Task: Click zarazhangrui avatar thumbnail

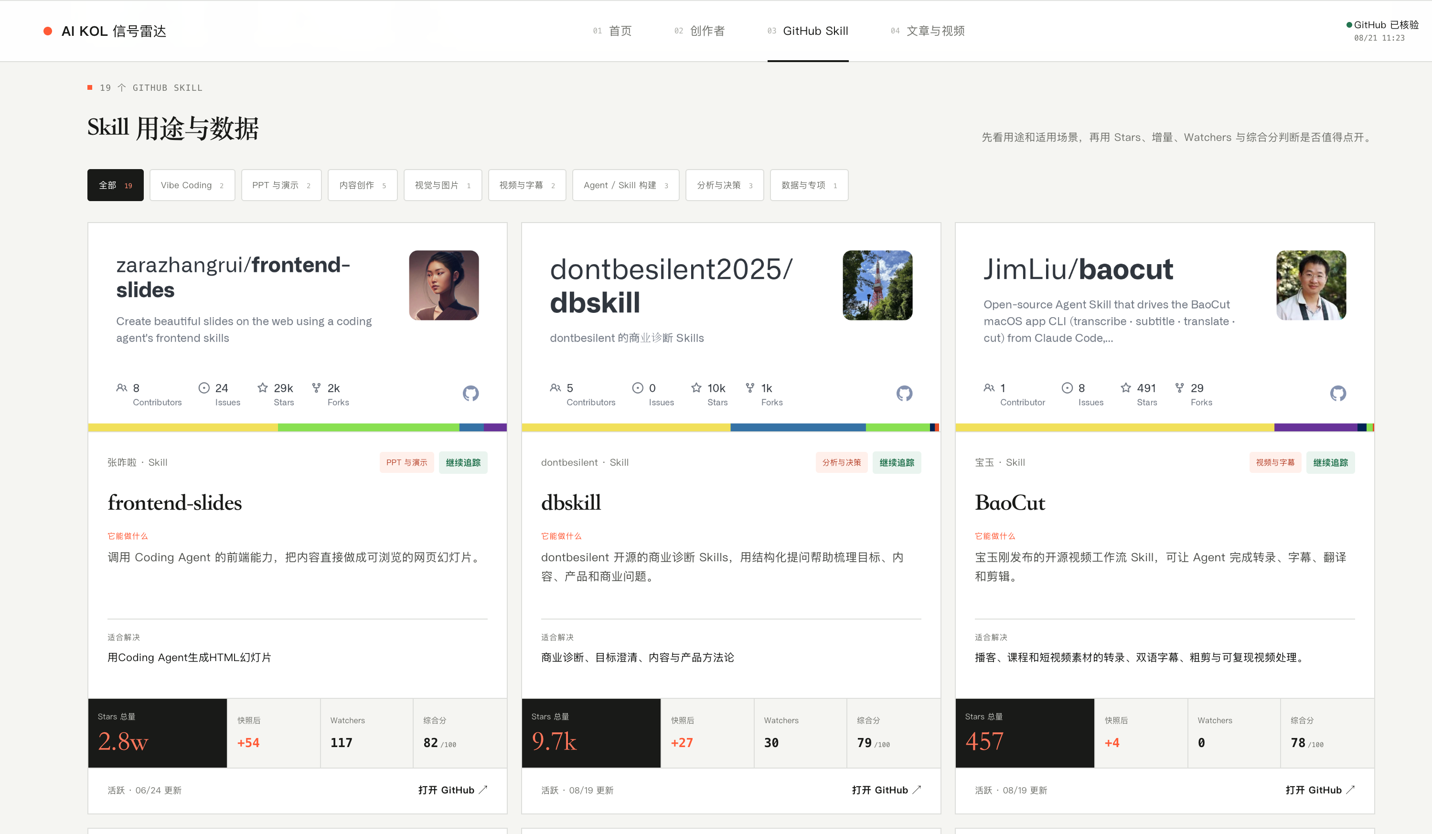Action: [x=444, y=285]
